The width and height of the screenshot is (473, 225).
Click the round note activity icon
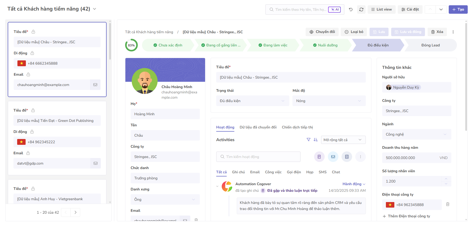pos(319,157)
